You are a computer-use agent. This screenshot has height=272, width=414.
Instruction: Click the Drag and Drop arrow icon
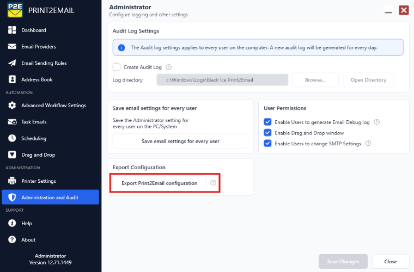coord(12,154)
